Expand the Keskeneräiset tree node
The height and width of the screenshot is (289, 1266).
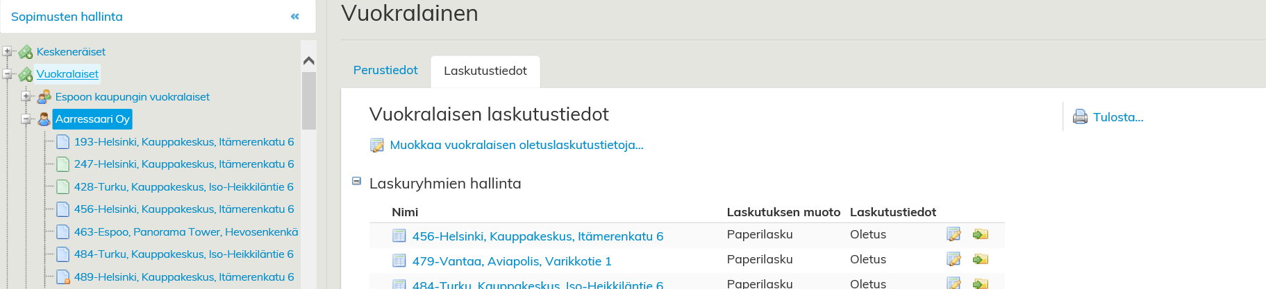click(8, 51)
